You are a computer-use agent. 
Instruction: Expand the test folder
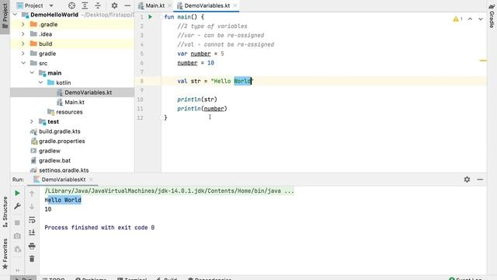pos(31,121)
